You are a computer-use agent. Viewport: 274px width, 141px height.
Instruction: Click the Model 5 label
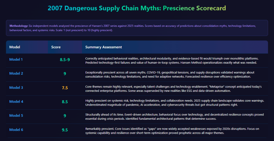pos(16,115)
